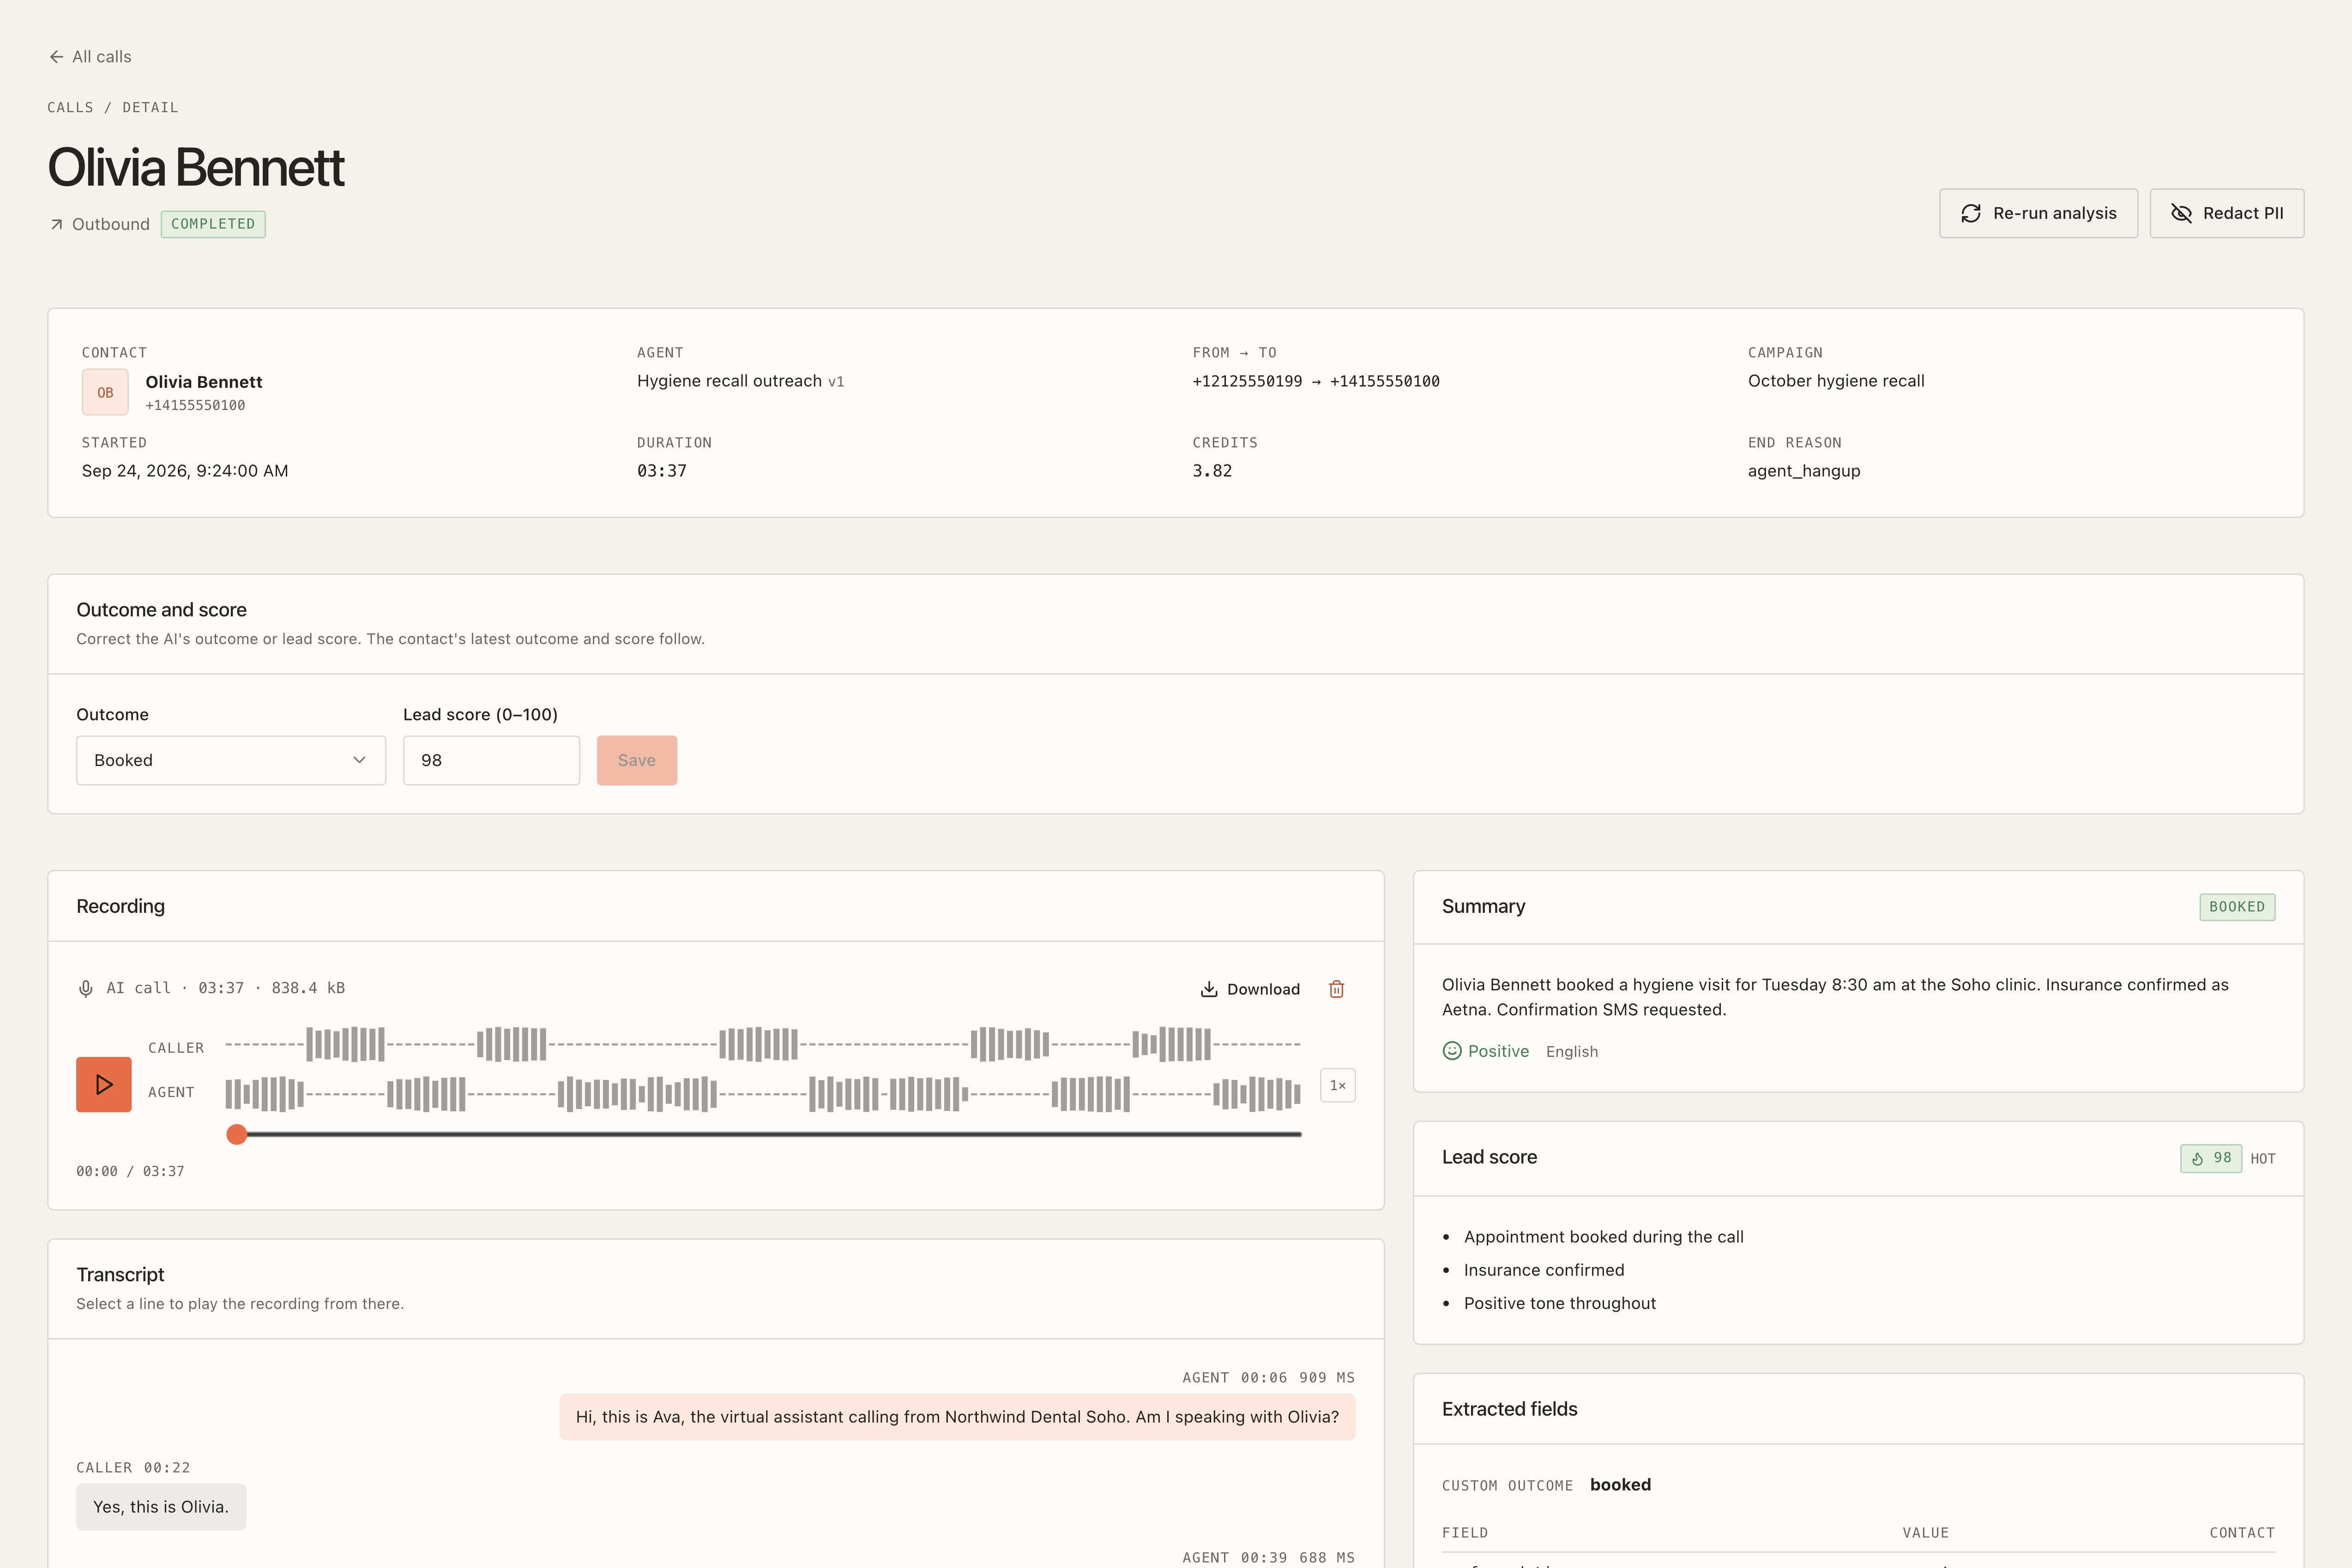The height and width of the screenshot is (1568, 2352).
Task: Click the microphone icon beside AI call
Action: click(86, 989)
